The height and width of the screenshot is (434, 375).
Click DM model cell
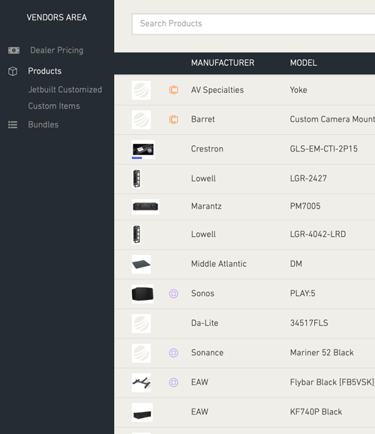point(296,264)
